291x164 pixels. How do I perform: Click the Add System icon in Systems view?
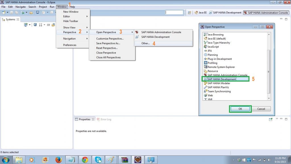[x=26, y=25]
